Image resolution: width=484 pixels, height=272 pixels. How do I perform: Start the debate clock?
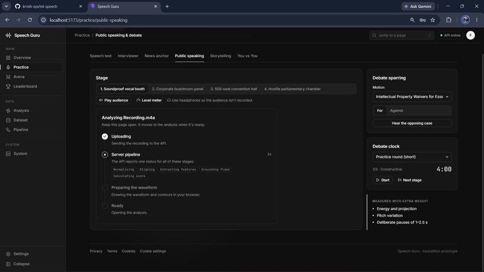pyautogui.click(x=383, y=180)
